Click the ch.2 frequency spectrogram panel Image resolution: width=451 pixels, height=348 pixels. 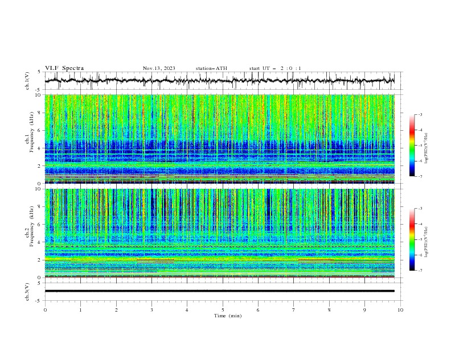pyautogui.click(x=220, y=233)
